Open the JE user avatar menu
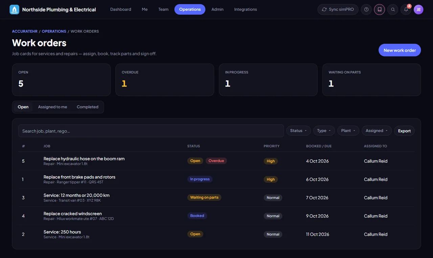433x258 pixels. coord(418,9)
